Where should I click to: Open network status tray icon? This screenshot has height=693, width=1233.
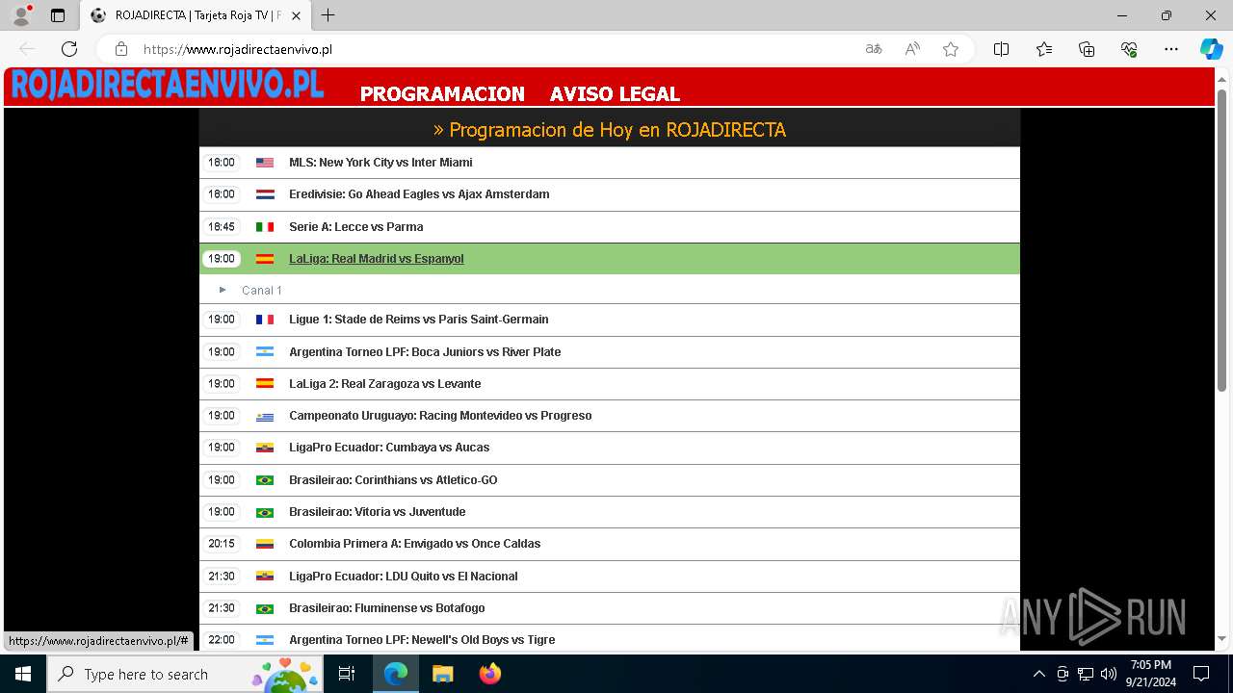tap(1086, 674)
